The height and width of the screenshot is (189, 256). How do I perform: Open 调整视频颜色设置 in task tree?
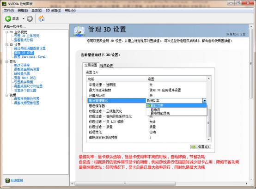(27, 99)
